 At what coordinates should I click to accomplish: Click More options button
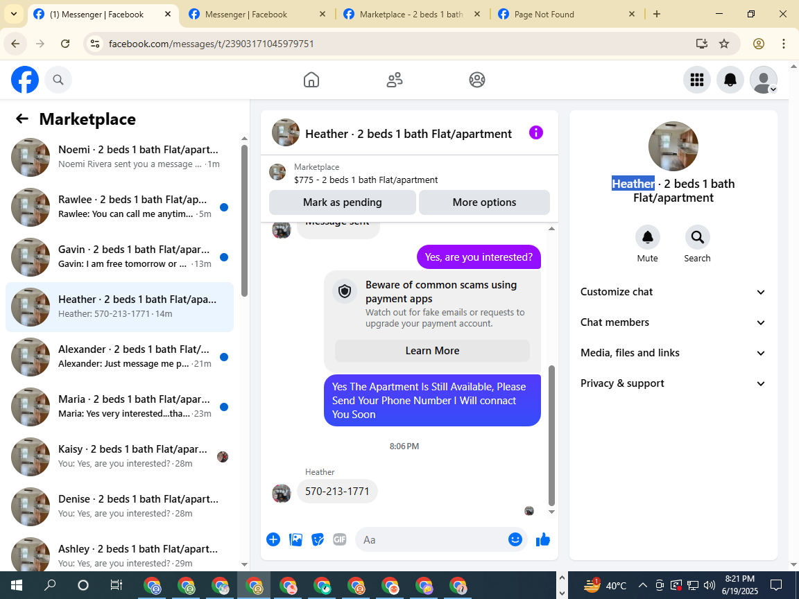(x=484, y=202)
